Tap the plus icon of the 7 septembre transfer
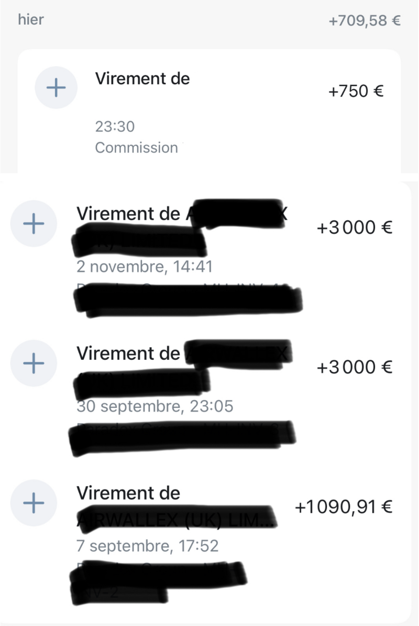419x626 pixels. (34, 503)
